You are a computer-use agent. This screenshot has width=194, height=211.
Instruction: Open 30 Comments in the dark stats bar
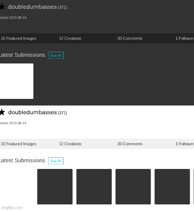click(130, 39)
